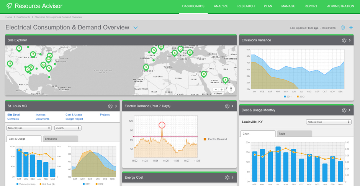Screen dimensions: 360x186
Task: Open the ADMINISTRATION menu
Action: (x=340, y=6)
